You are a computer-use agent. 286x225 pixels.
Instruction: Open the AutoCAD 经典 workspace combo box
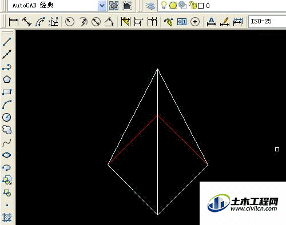(57, 6)
